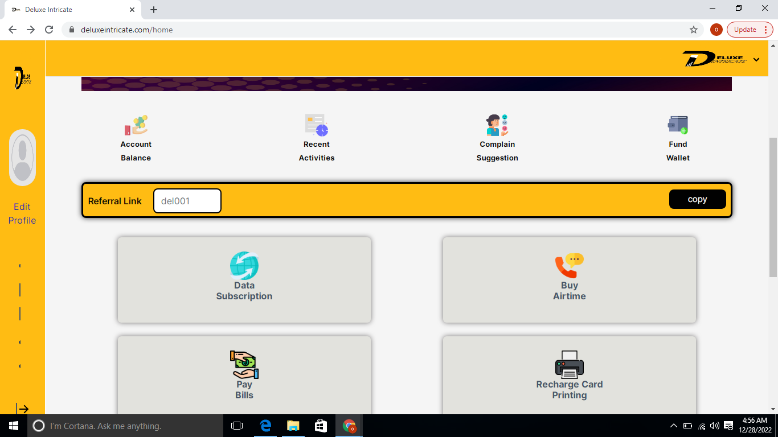Click the referral link input field
778x437 pixels.
[x=187, y=201]
